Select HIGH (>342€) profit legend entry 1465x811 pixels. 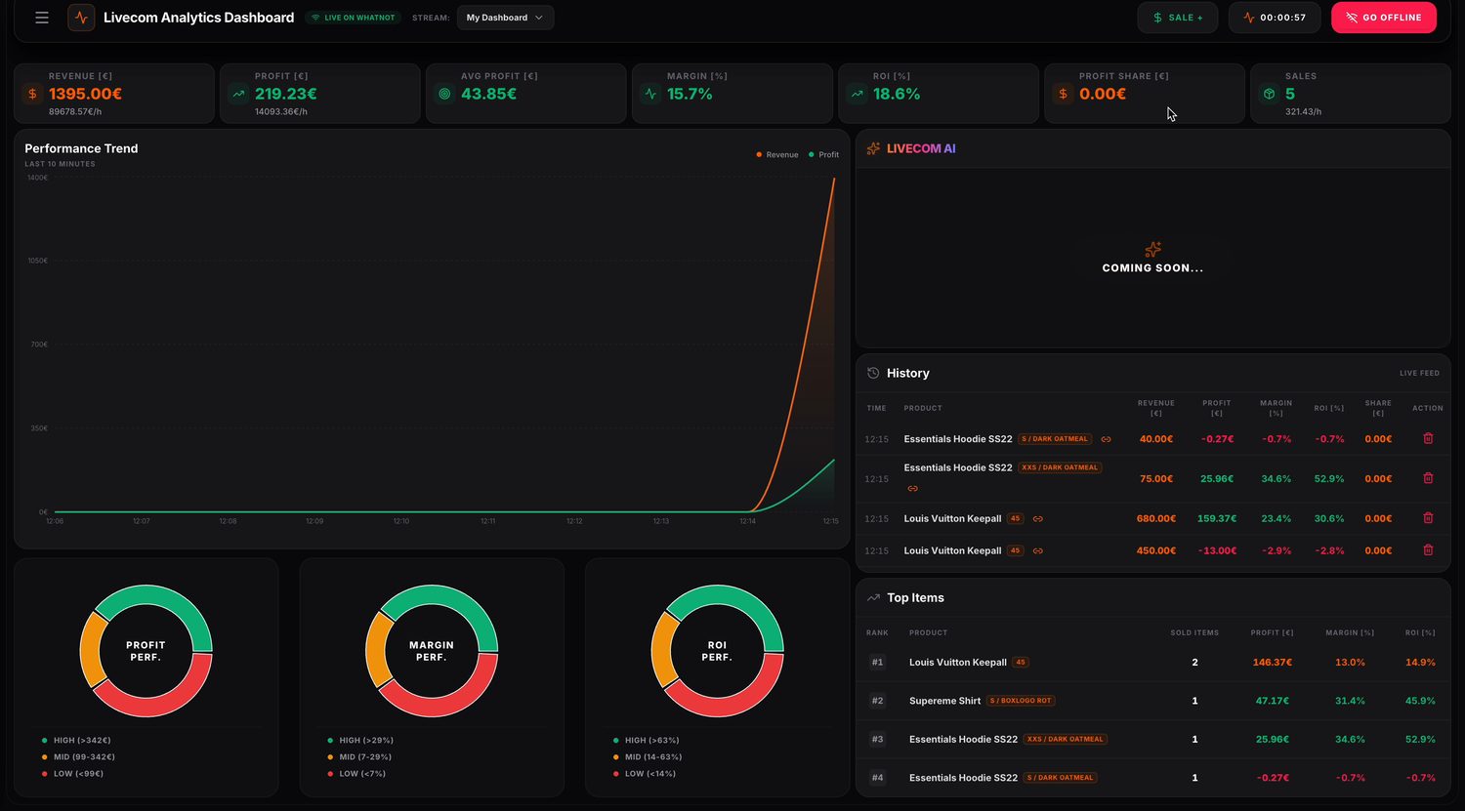77,740
